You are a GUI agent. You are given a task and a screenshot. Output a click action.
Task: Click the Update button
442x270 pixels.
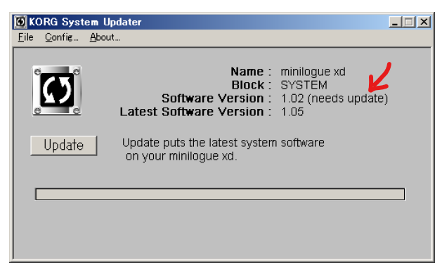(x=64, y=146)
